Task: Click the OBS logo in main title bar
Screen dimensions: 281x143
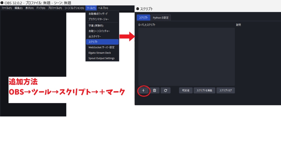Action: (2, 3)
